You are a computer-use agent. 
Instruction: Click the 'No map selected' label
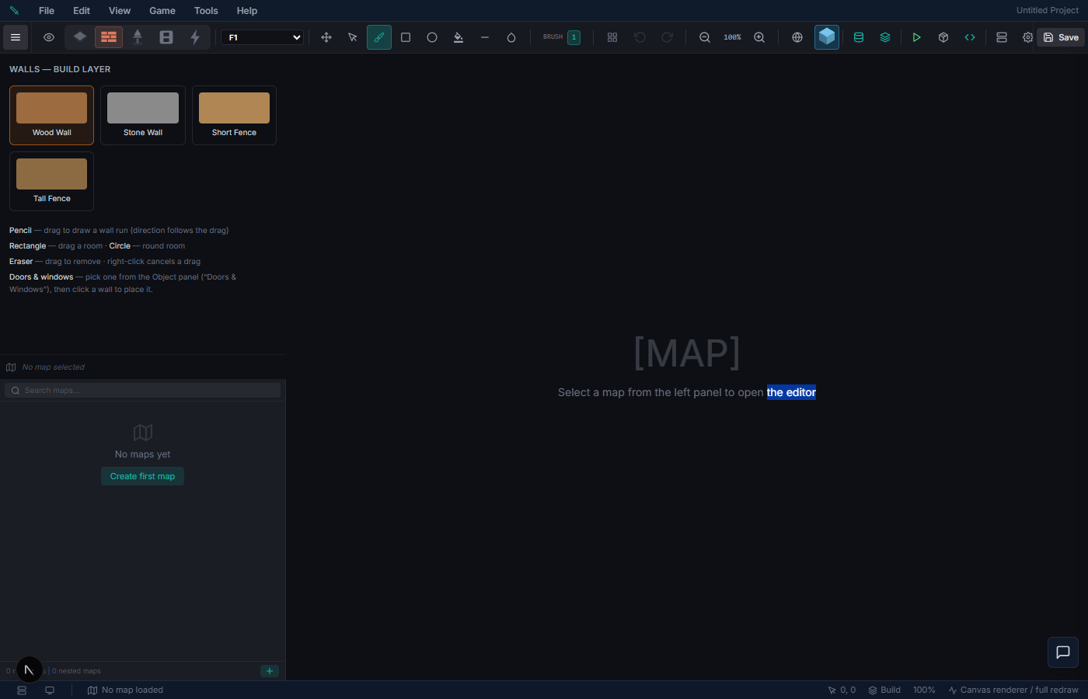(54, 367)
